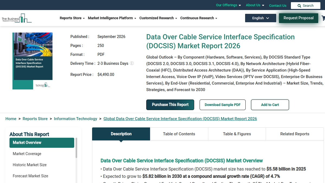Image resolution: width=325 pixels, height=183 pixels.
Task: Click the About This Report heading
Action: click(x=29, y=134)
